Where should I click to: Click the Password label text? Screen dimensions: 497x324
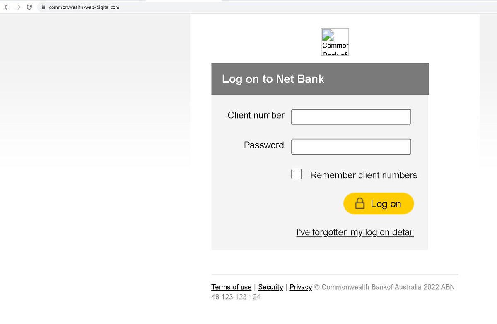coord(264,145)
